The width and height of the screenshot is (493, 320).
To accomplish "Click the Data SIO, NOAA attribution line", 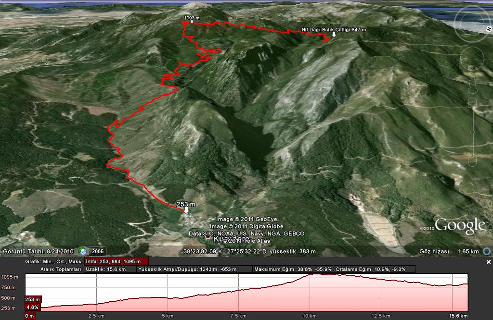I will tap(246, 234).
